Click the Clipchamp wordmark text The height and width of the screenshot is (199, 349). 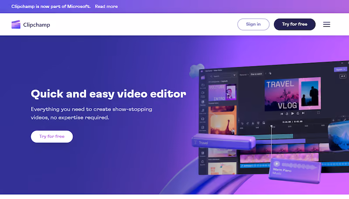pos(37,25)
